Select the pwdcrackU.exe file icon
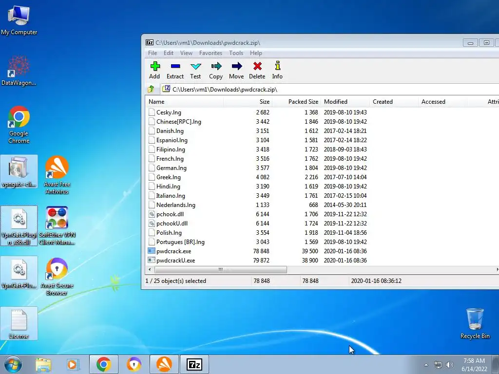 152,260
